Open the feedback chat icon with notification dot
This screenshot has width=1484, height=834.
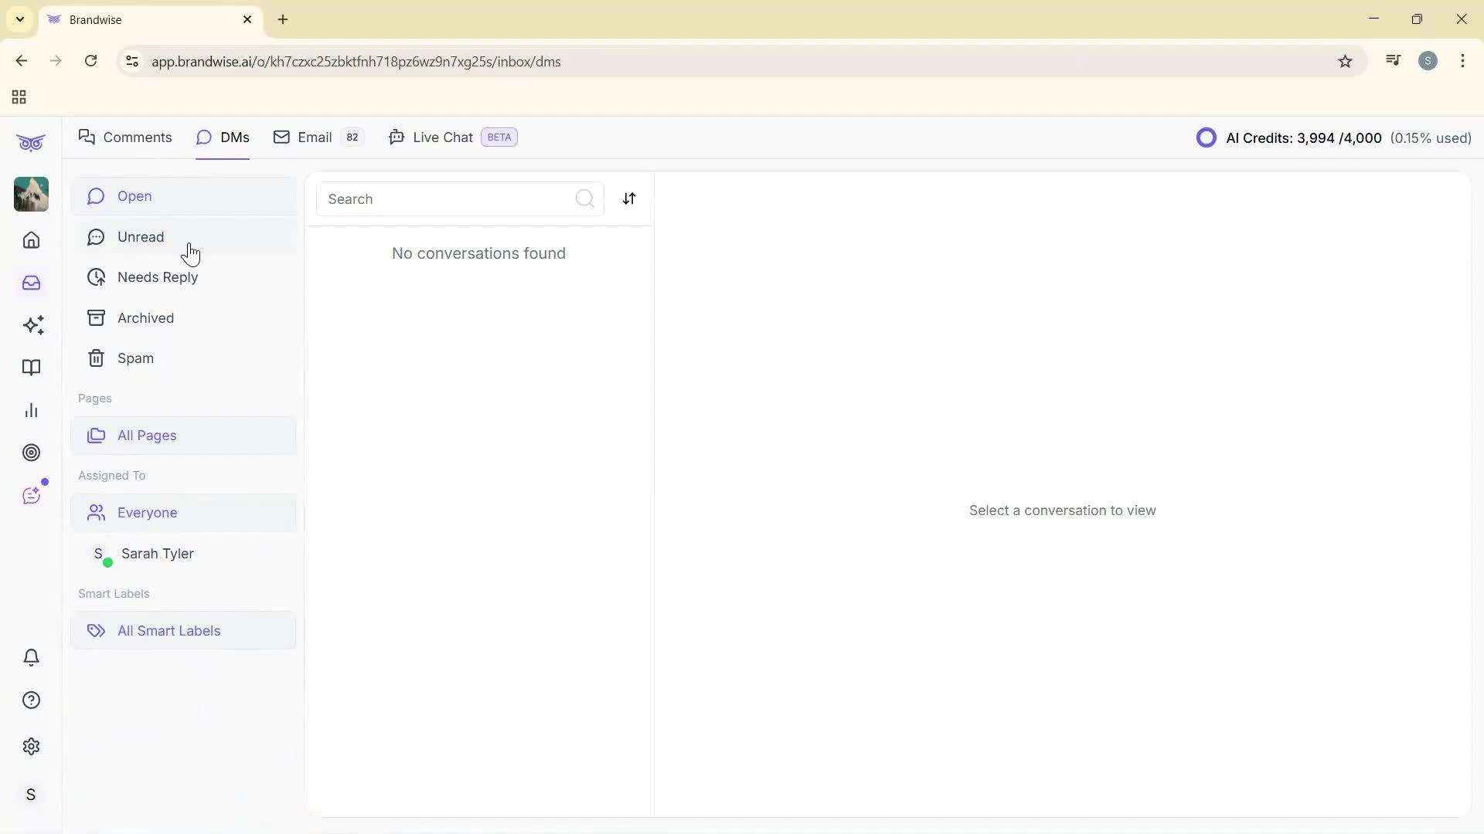(x=32, y=495)
